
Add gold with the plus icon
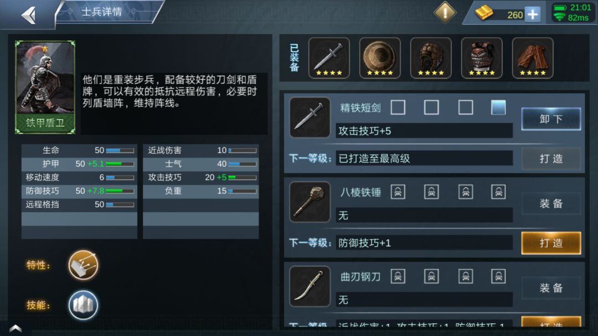tap(533, 14)
